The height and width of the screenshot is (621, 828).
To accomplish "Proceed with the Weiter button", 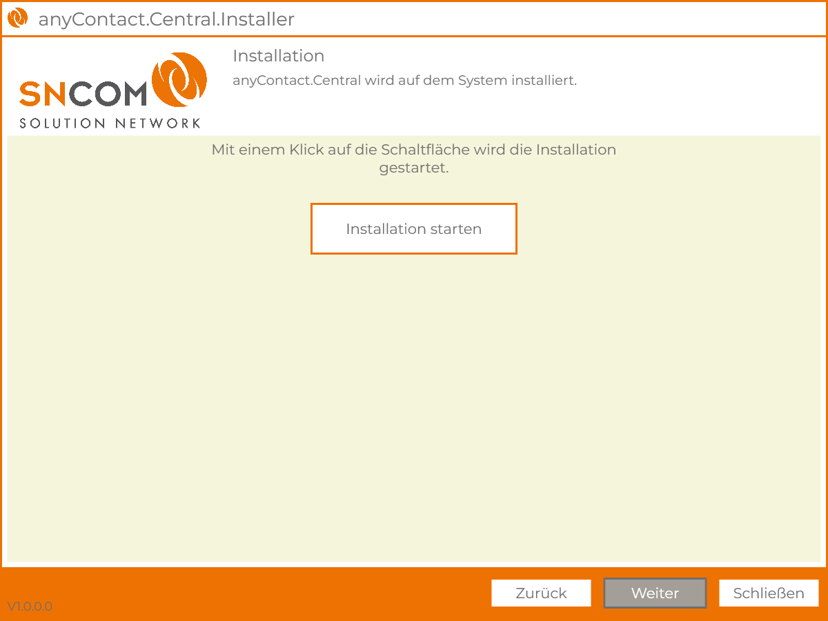I will tap(655, 593).
